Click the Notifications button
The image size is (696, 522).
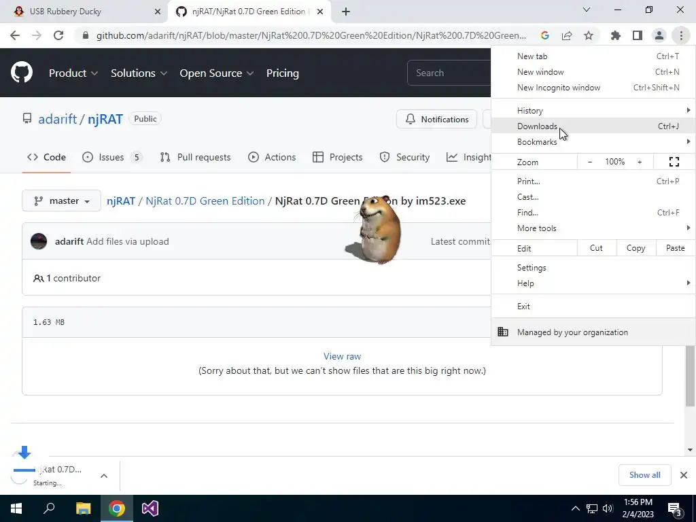tap(436, 119)
